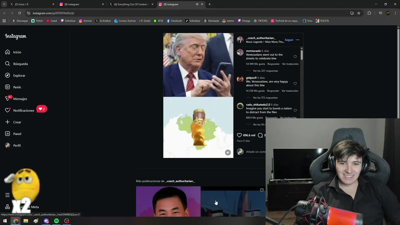This screenshot has width=400, height=225.
Task: Mute the active Instagram tab audio icon
Action: 197,4
